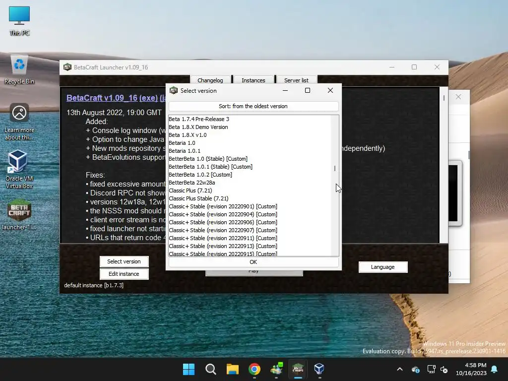Click changelog scrollbar in launcher
The width and height of the screenshot is (508, 381).
(444, 98)
